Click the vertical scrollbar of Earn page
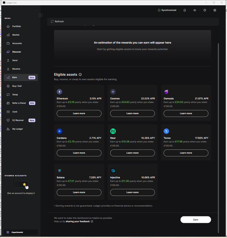 point(218,138)
